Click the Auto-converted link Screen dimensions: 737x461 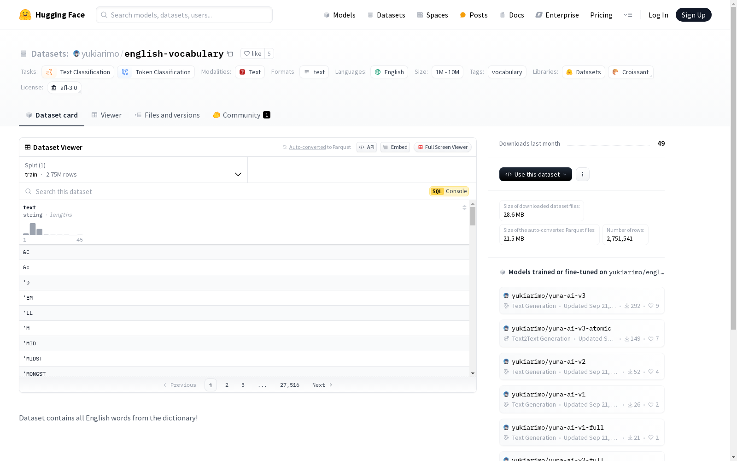tap(307, 147)
